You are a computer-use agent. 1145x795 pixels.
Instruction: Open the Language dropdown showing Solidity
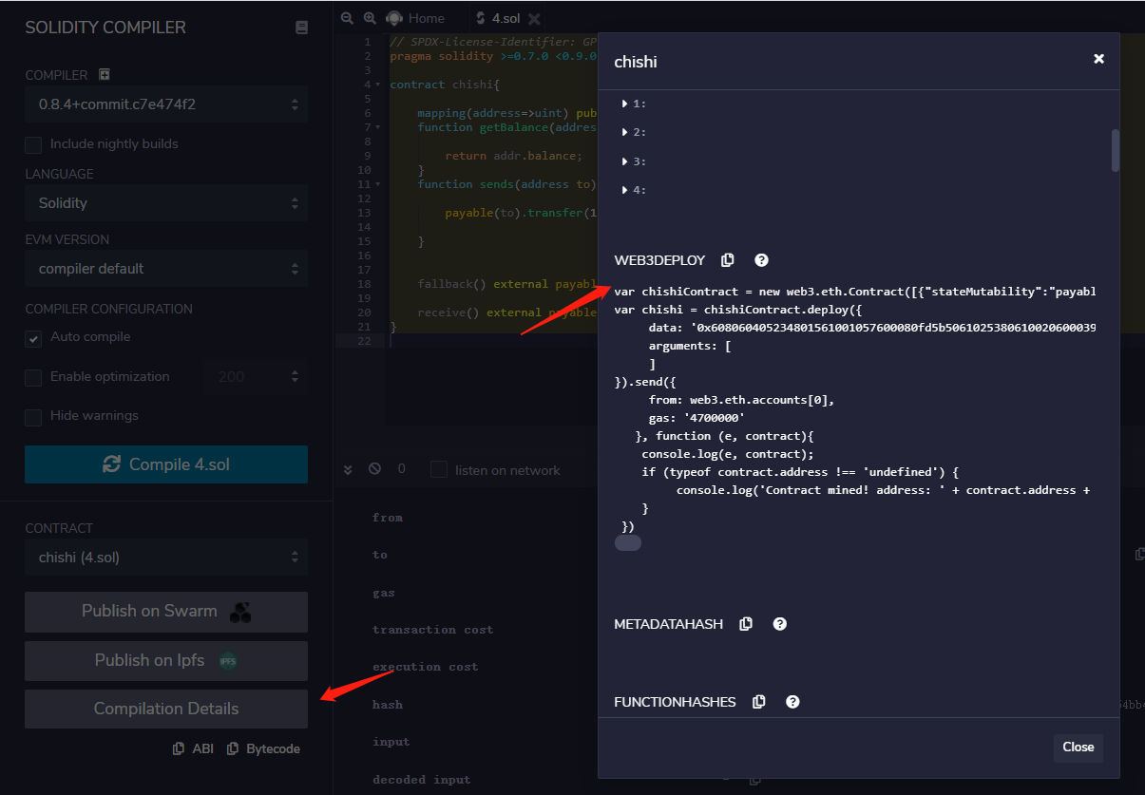(166, 203)
